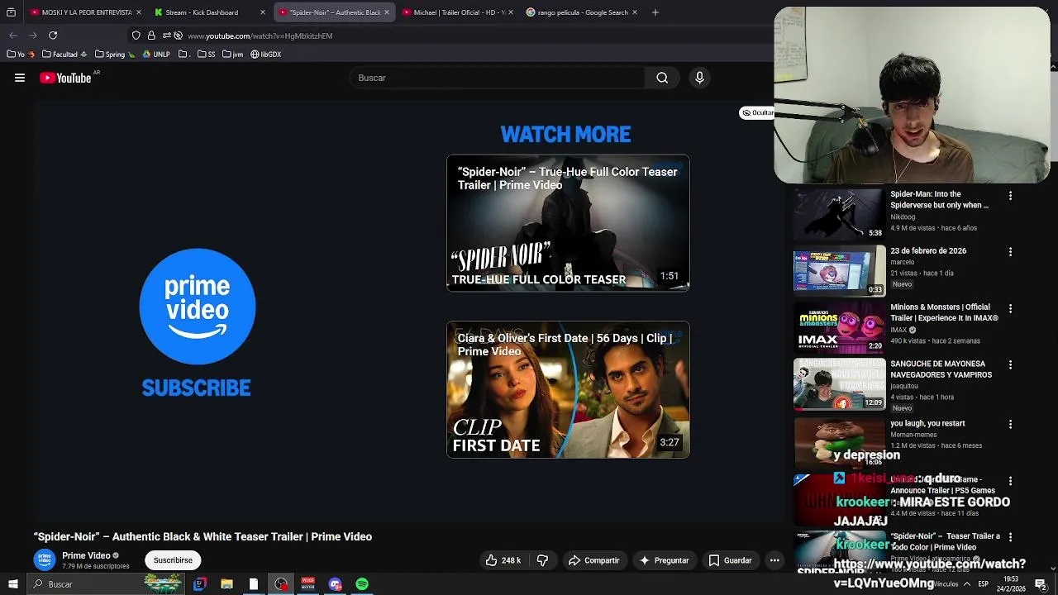Focus the Buscar search field on YouTube
The width and height of the screenshot is (1058, 595).
click(x=496, y=78)
